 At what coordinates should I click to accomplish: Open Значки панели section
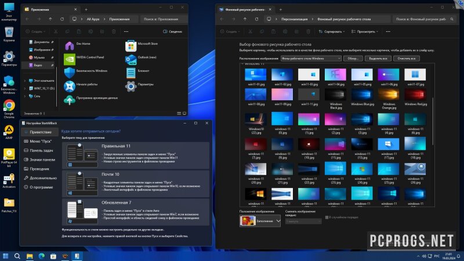point(40,159)
